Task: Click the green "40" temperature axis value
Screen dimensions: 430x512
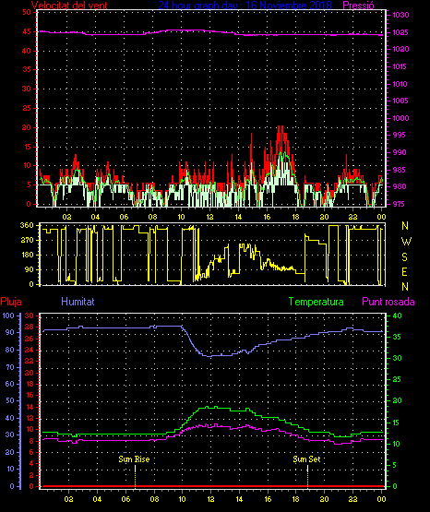Action: (397, 316)
